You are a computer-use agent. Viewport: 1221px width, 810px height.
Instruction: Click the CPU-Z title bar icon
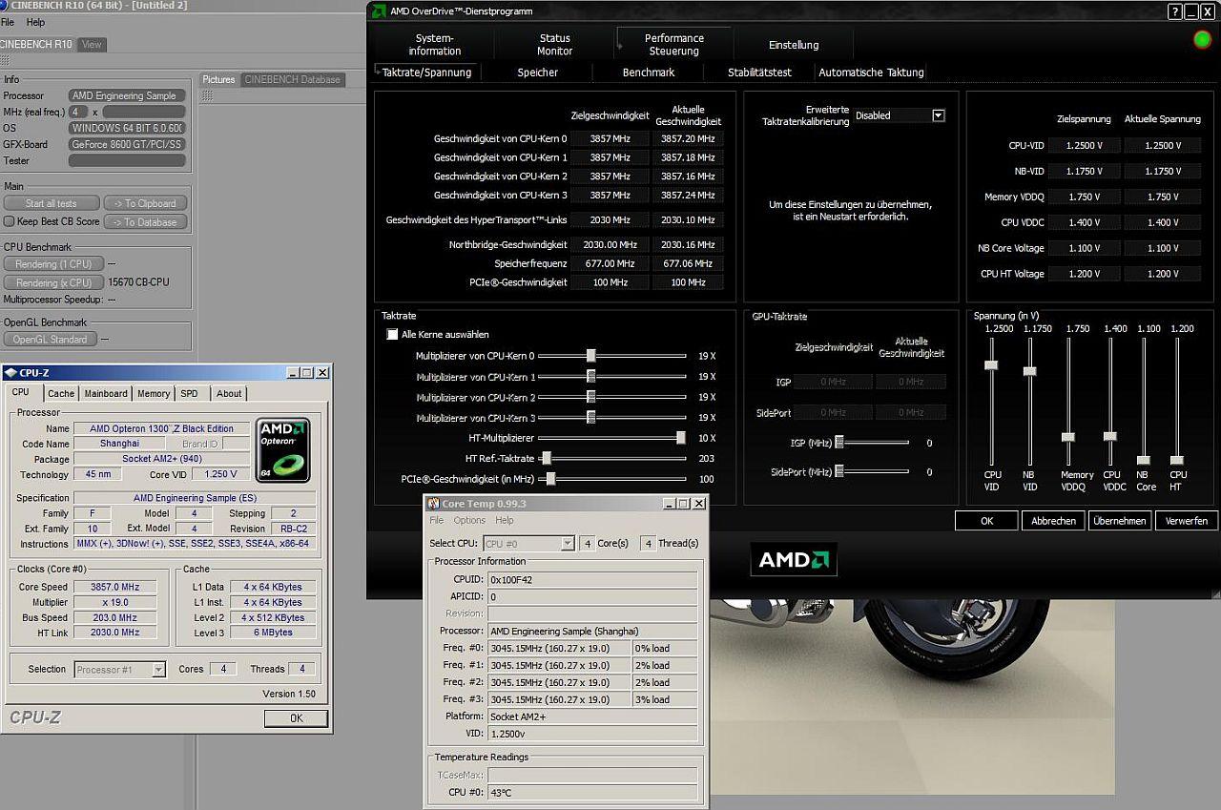pos(10,372)
